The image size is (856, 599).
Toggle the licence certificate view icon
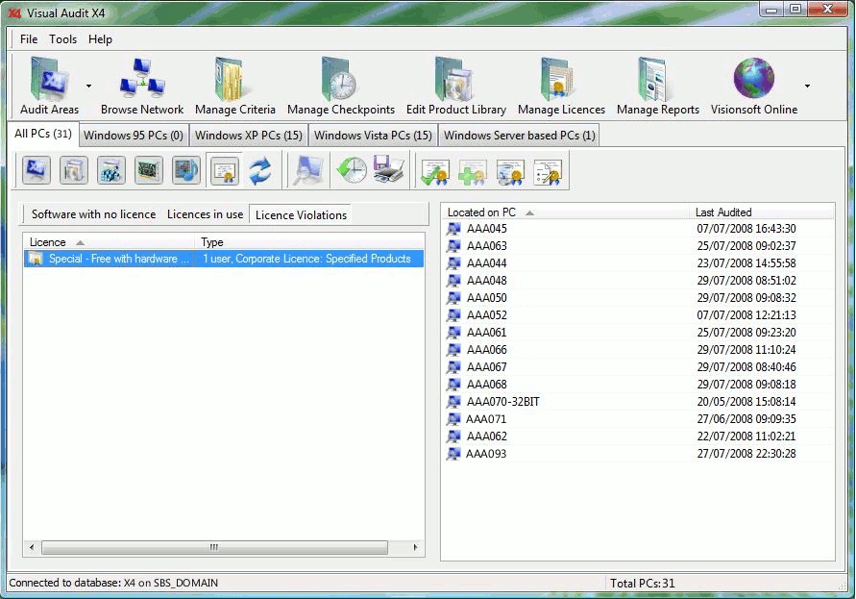[x=224, y=171]
